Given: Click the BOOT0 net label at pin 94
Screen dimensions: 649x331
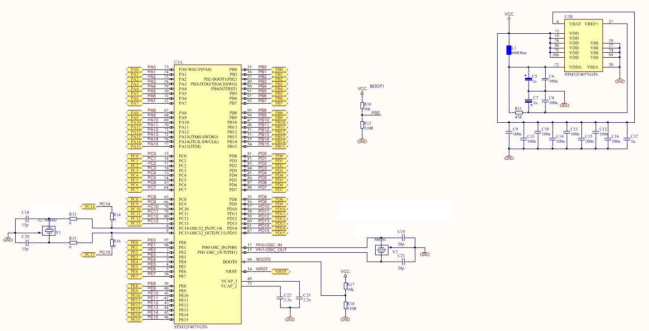Looking at the screenshot, I should point(263,259).
